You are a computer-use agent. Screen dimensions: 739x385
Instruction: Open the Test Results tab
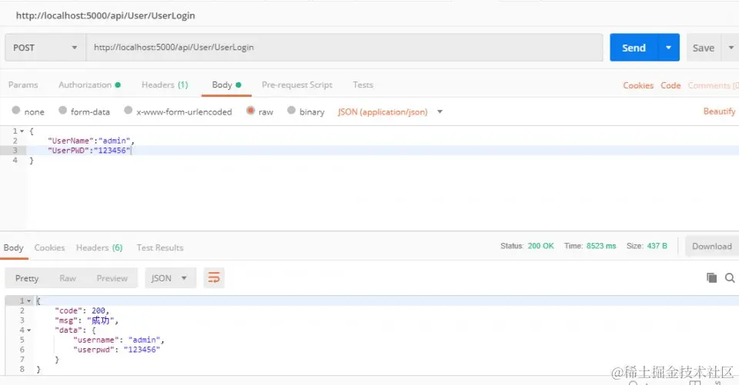tap(160, 247)
